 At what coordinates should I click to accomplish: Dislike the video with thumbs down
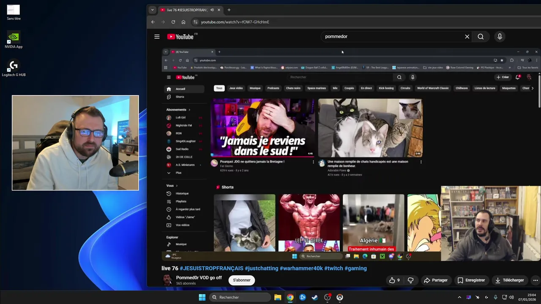pos(410,280)
